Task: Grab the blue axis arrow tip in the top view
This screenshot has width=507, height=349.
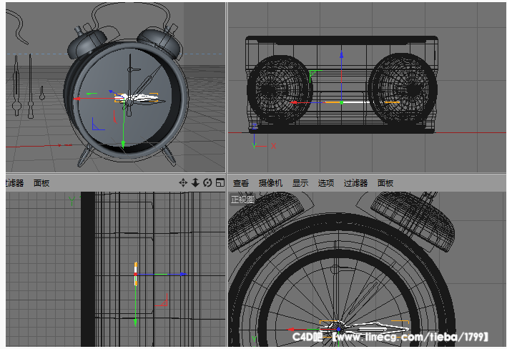Action: point(341,54)
